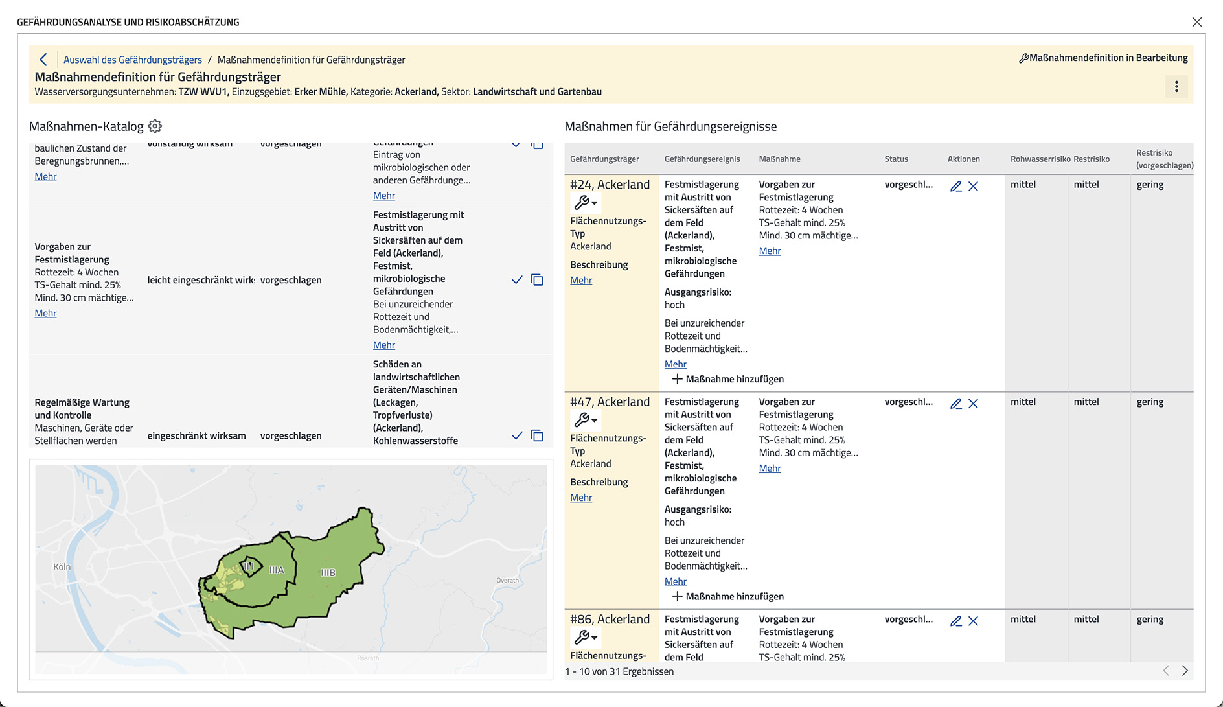Edit the #47 Ackerland measure with pencil icon

point(957,403)
